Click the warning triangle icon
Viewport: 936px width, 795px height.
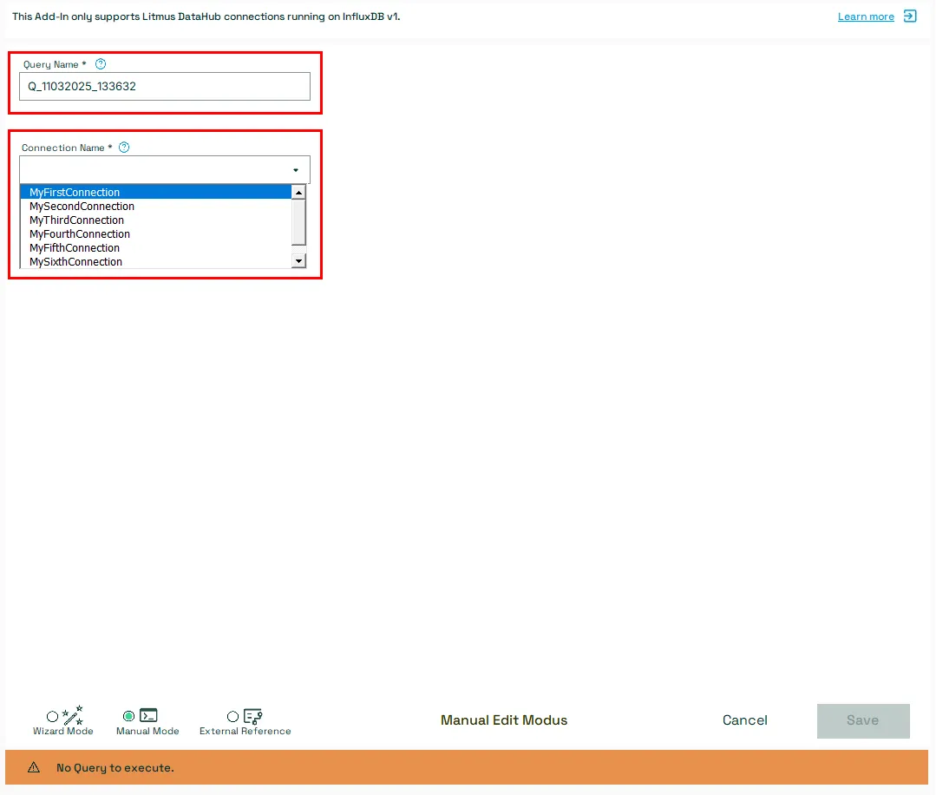[x=34, y=767]
